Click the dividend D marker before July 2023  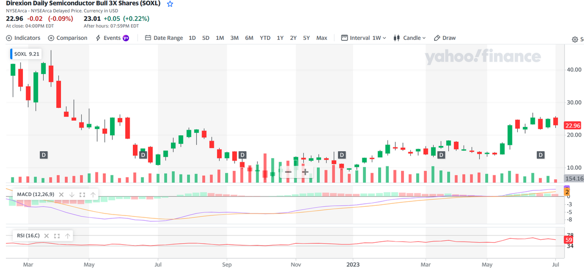540,155
